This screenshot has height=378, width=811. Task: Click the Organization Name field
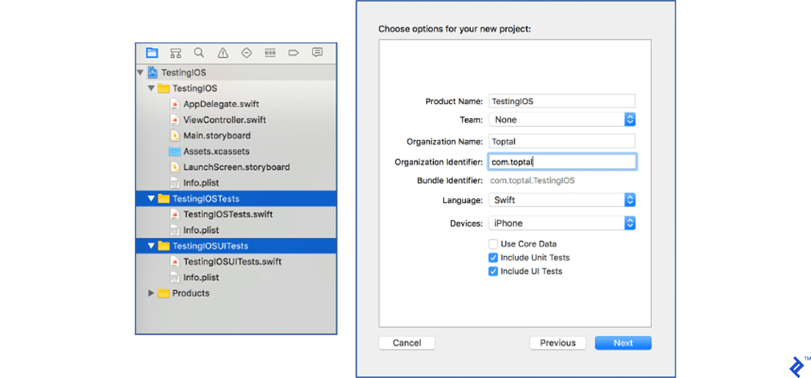tap(562, 141)
